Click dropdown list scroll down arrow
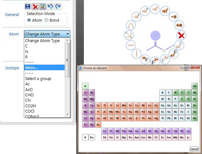Viewport: 202px width, 154px height. (x=67, y=114)
